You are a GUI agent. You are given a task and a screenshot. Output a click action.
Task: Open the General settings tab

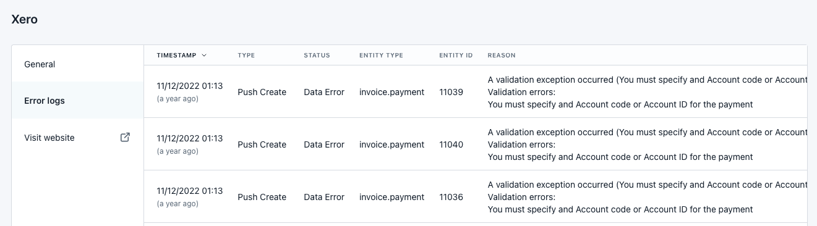tap(77, 64)
